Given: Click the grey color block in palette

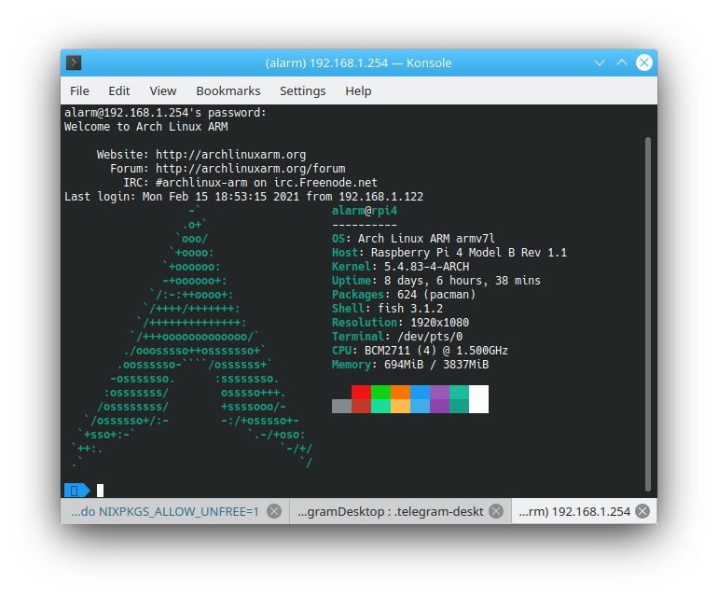Looking at the screenshot, I should point(341,406).
